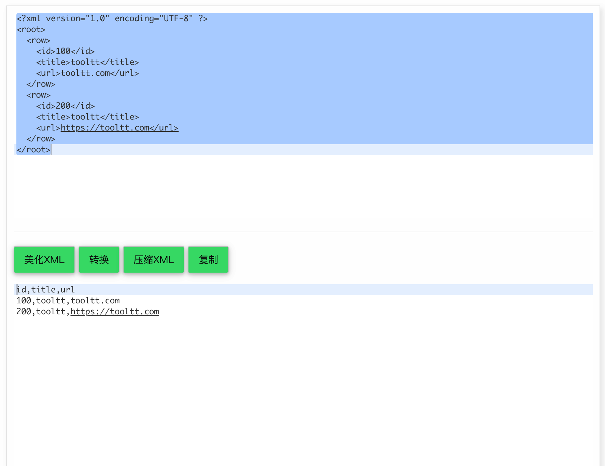Click the output row starting with 200,tooltt

pyautogui.click(x=88, y=312)
